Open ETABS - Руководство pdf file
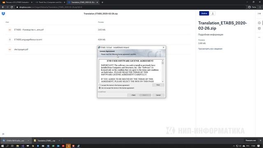Viewport: 263px width, 148px height. click(29, 30)
